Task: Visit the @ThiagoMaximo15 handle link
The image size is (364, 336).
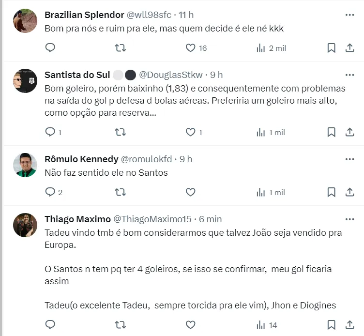Action: coord(152,219)
